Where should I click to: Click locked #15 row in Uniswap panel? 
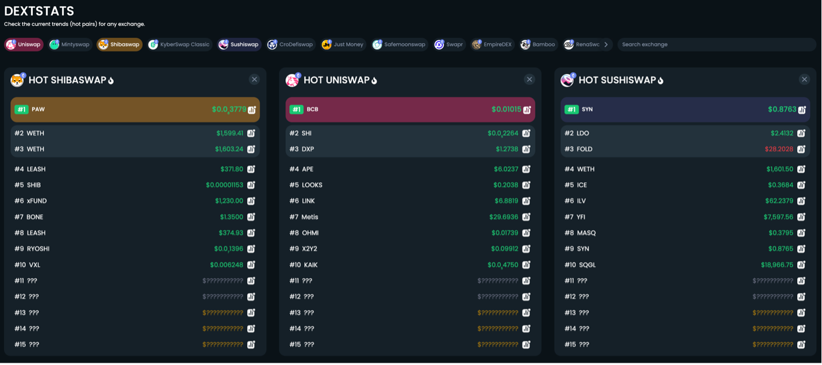410,345
